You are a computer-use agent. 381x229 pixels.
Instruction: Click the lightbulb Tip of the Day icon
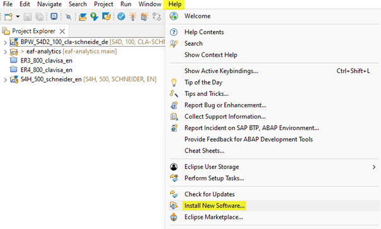[174, 83]
